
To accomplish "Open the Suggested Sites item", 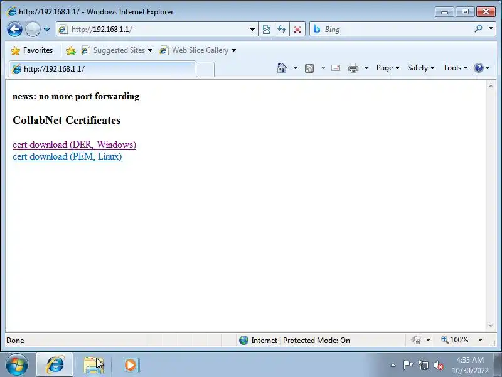I will 117,50.
